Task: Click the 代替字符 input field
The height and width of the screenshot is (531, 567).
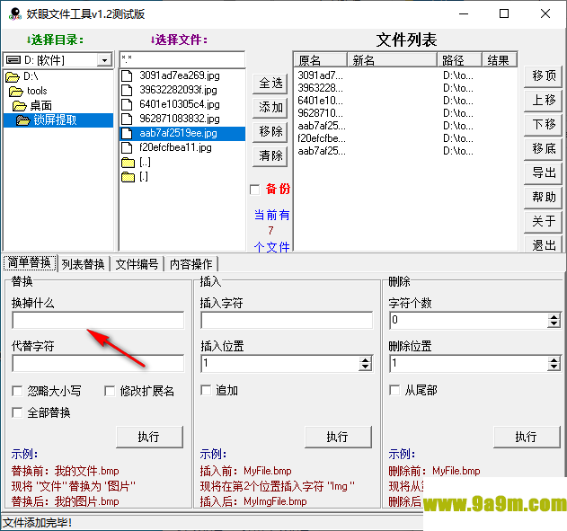Action: point(98,363)
